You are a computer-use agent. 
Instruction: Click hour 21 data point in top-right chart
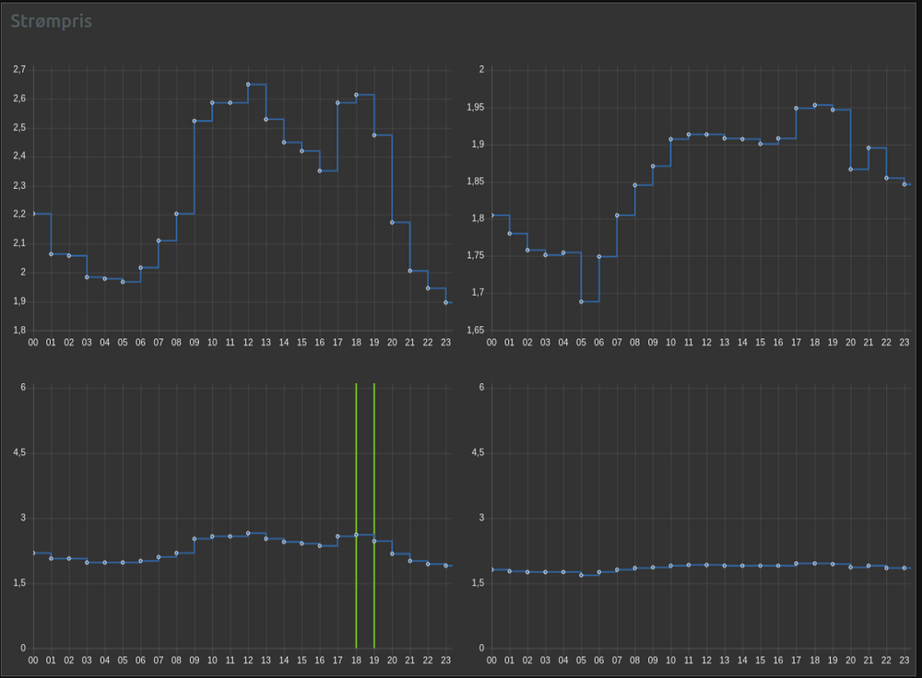coord(869,147)
